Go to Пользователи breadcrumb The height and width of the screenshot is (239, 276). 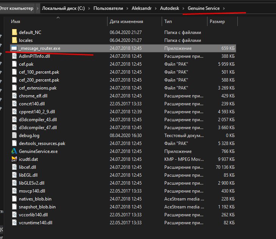108,8
